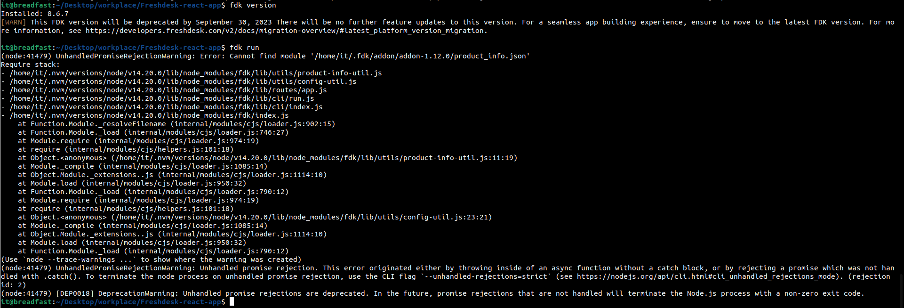
Task: Click the '--unhandled-rejections=strict' CLI flag text
Action: coord(486,276)
